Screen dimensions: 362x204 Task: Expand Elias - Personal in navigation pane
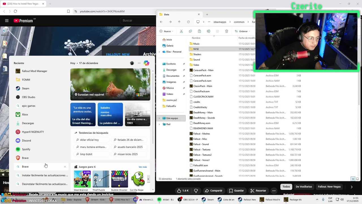(x=159, y=52)
